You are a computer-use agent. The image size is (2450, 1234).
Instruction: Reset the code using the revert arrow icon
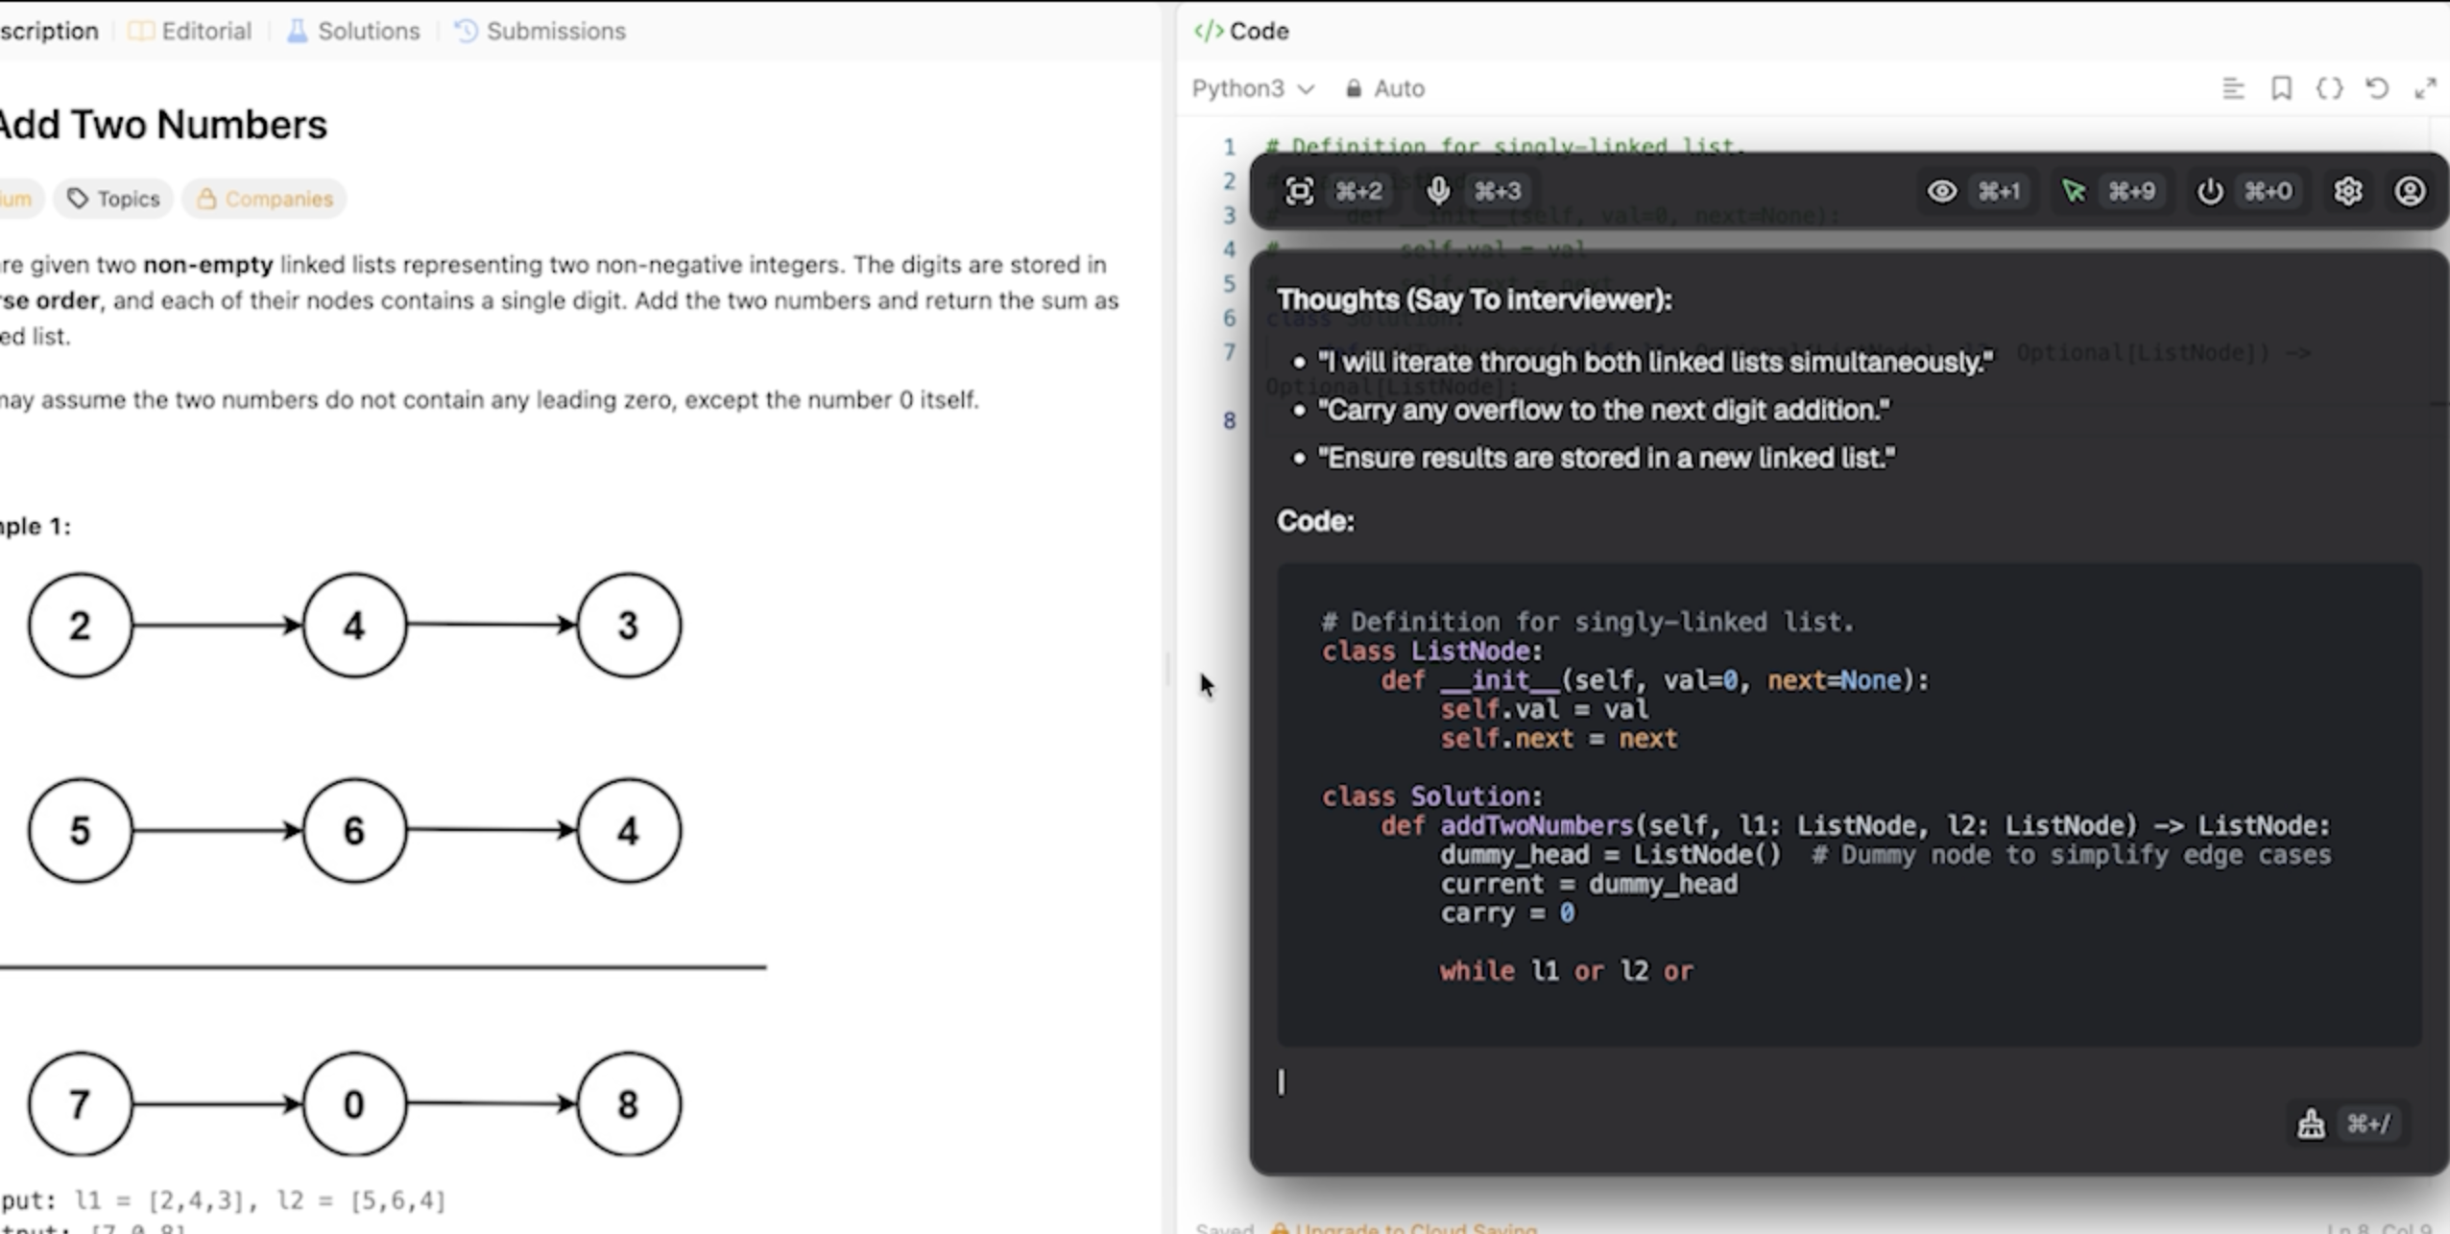2378,88
